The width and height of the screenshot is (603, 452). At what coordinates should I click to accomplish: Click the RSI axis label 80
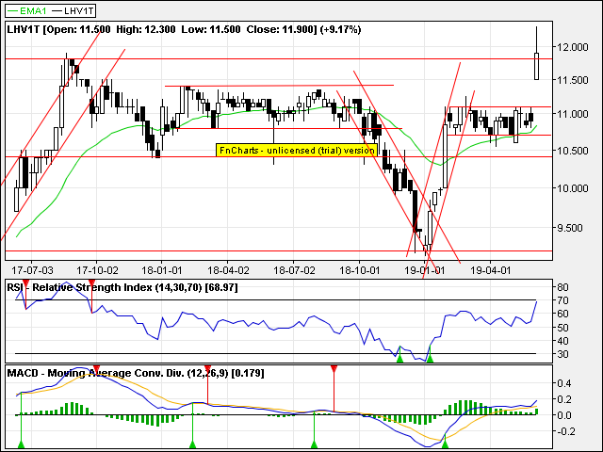(562, 287)
